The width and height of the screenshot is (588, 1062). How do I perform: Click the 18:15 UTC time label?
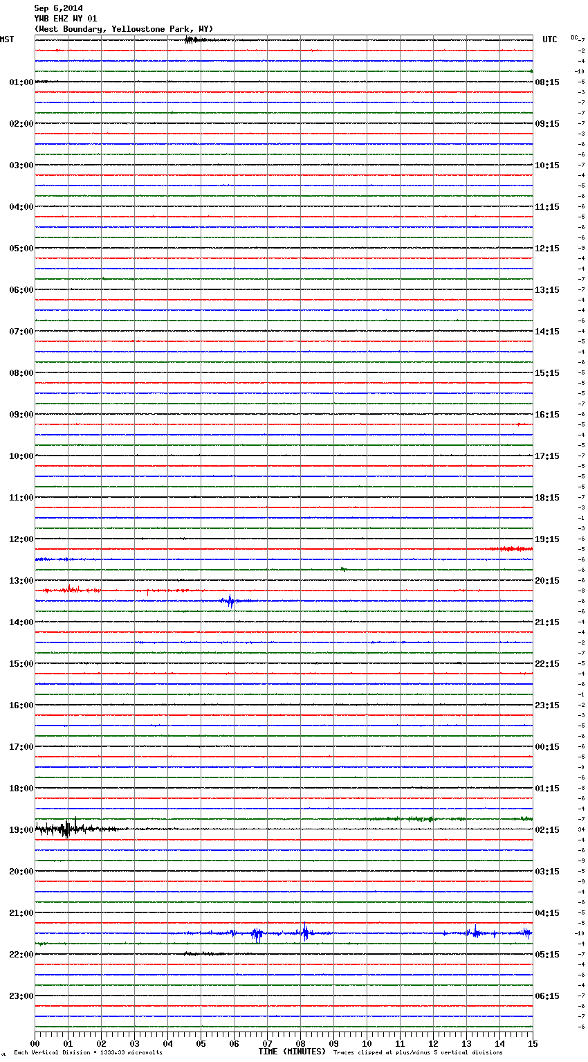tap(547, 498)
